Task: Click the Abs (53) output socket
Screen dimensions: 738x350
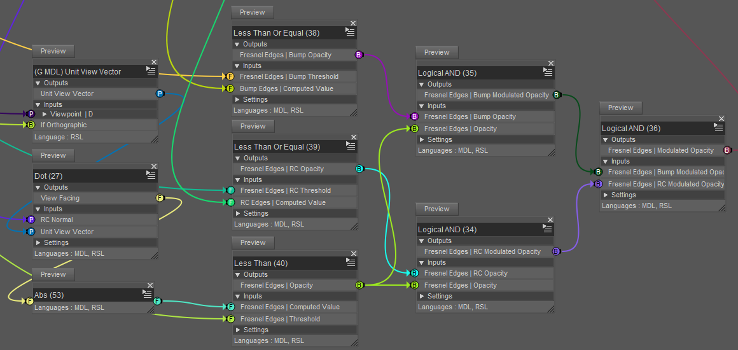Action: coord(157,301)
